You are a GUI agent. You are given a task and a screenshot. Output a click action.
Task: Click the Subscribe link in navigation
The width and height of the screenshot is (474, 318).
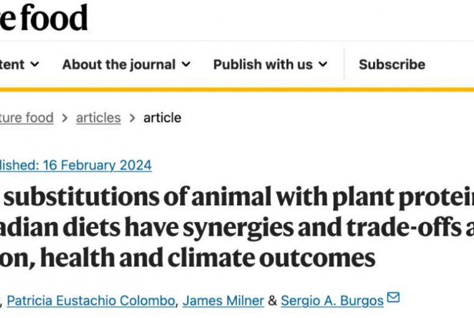392,64
